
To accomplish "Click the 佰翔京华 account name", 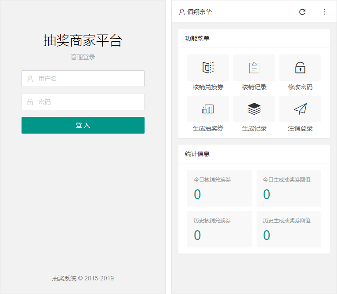I will click(x=199, y=12).
